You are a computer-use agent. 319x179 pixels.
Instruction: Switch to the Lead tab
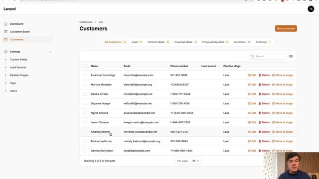137,42
